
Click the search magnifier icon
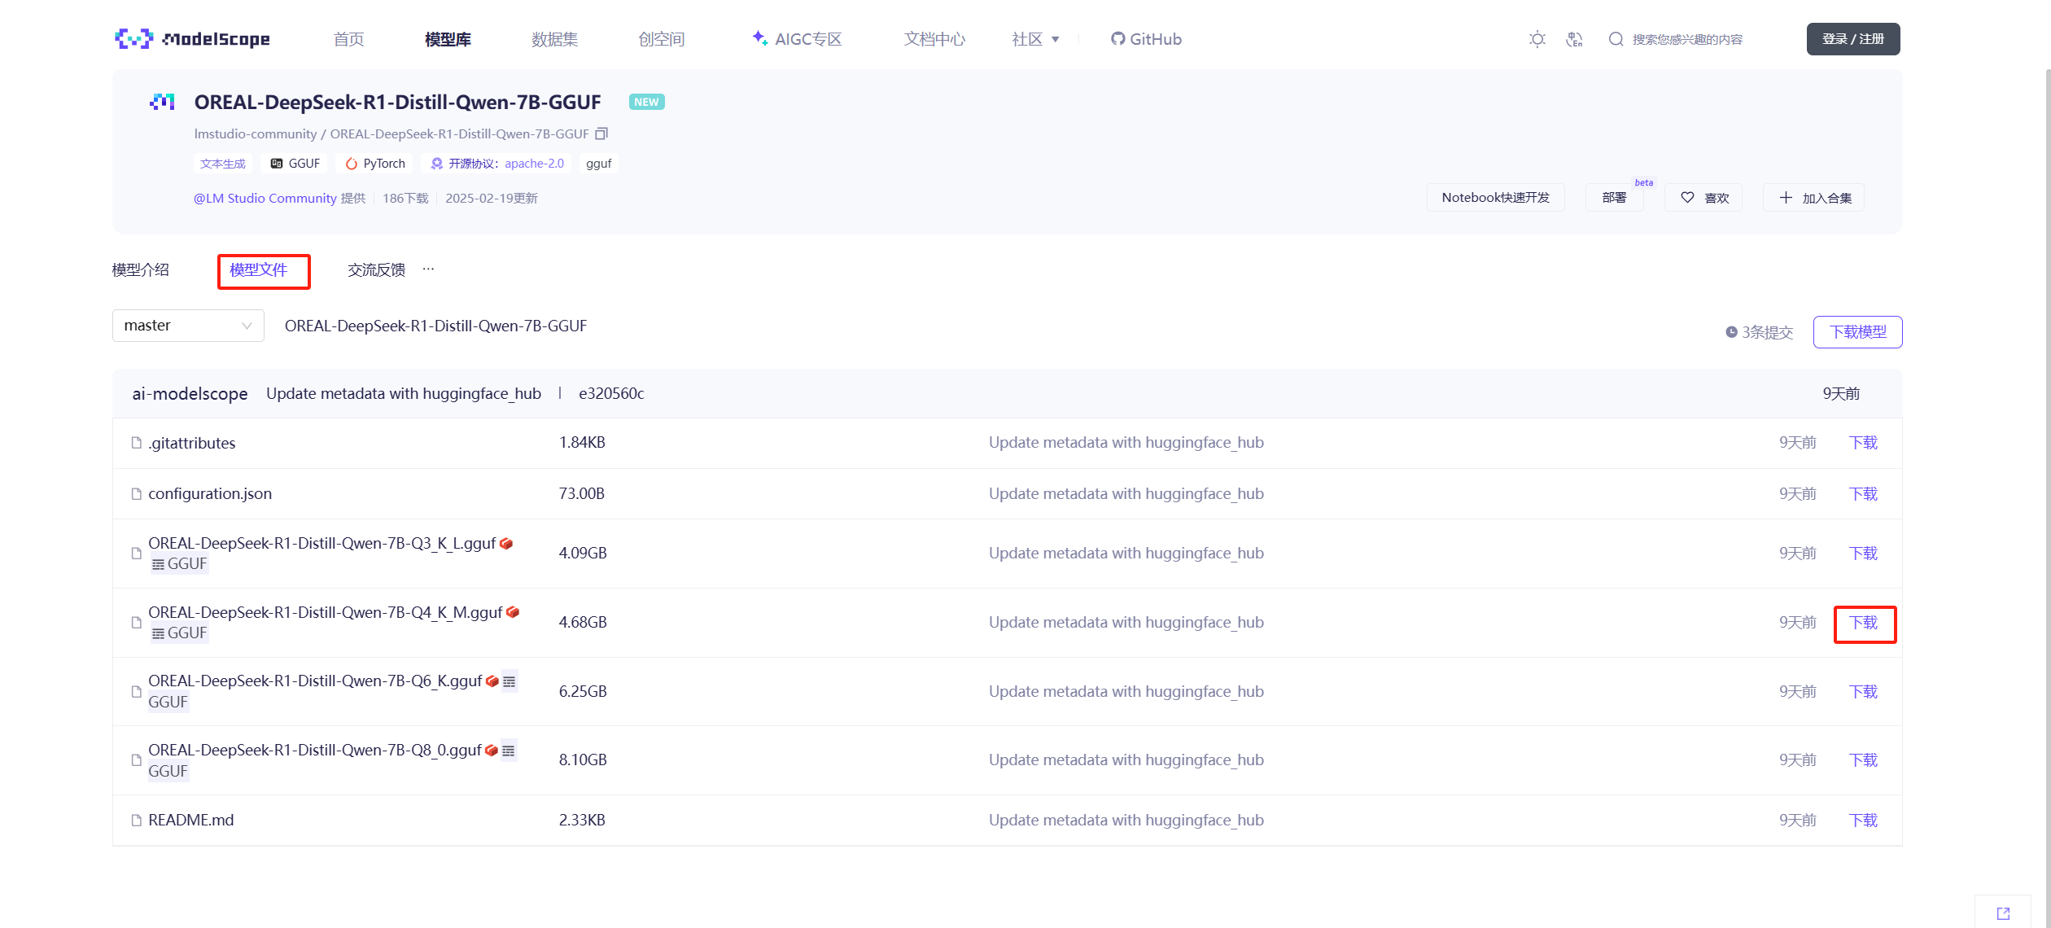[1616, 39]
